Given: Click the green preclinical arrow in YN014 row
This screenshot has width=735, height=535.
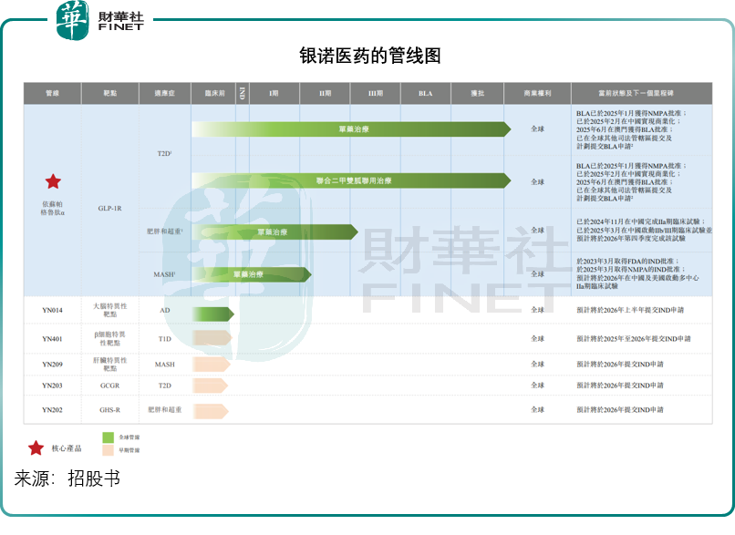Looking at the screenshot, I should tap(212, 314).
